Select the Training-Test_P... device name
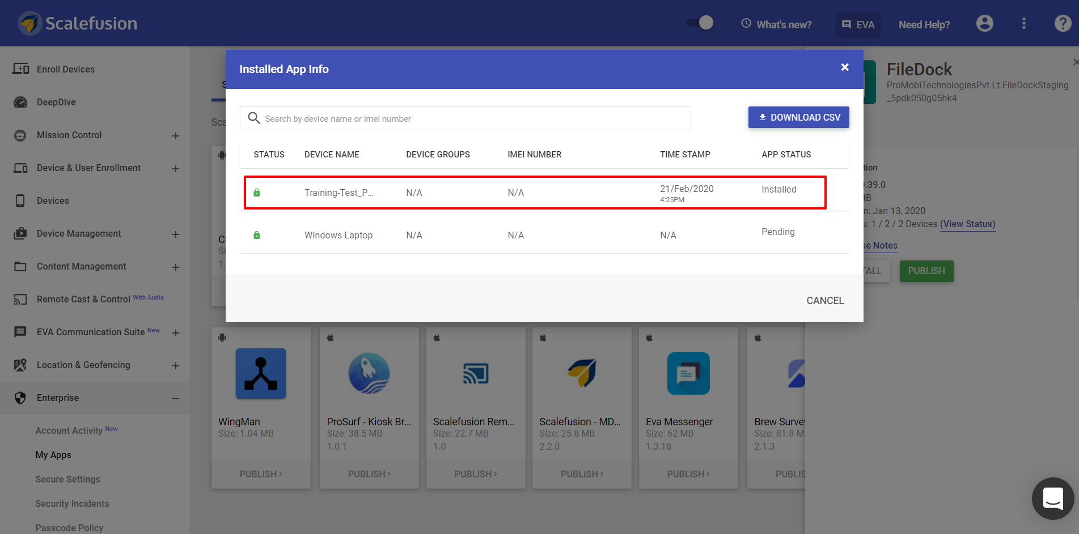The image size is (1079, 534). tap(338, 193)
